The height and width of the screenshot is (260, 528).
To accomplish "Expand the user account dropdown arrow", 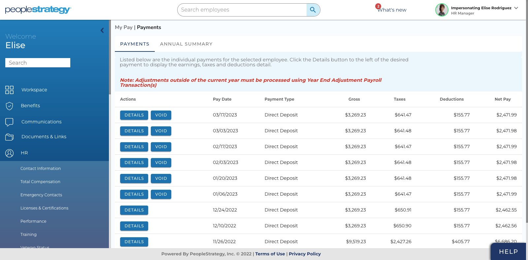I will pyautogui.click(x=516, y=8).
